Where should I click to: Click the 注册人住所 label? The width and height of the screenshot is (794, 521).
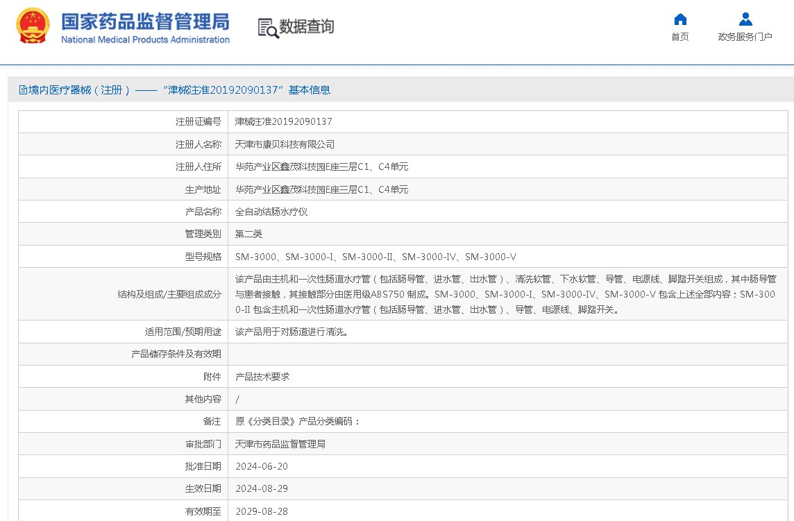point(198,166)
